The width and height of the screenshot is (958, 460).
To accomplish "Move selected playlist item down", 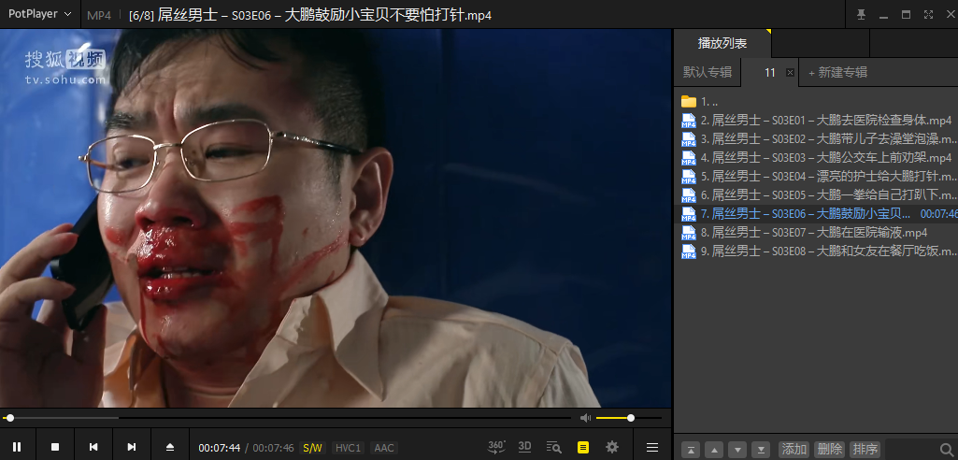I will tap(737, 450).
